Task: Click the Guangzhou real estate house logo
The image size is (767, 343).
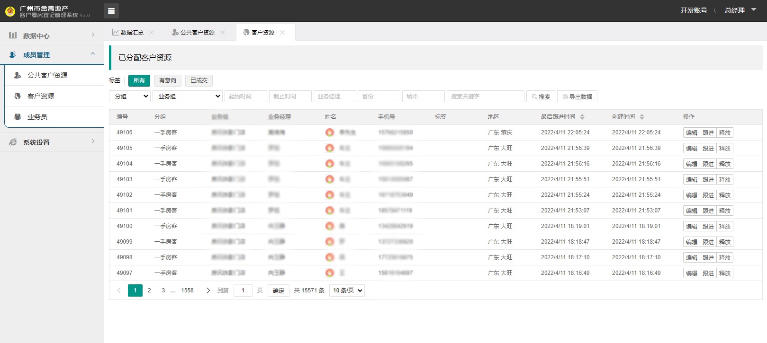Action: tap(10, 11)
